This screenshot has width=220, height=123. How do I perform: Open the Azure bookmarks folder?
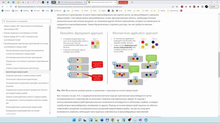click(x=85, y=11)
